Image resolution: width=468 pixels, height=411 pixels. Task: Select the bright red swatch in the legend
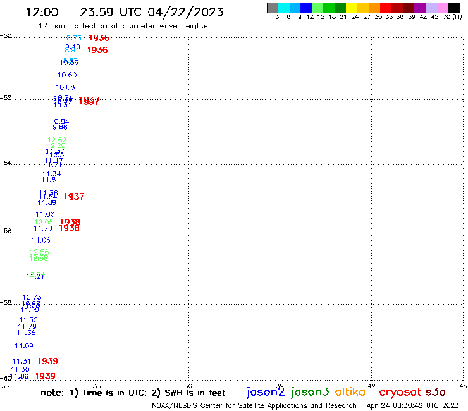pyautogui.click(x=386, y=8)
